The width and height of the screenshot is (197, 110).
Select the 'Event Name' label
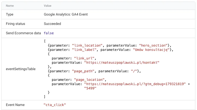point(15,105)
